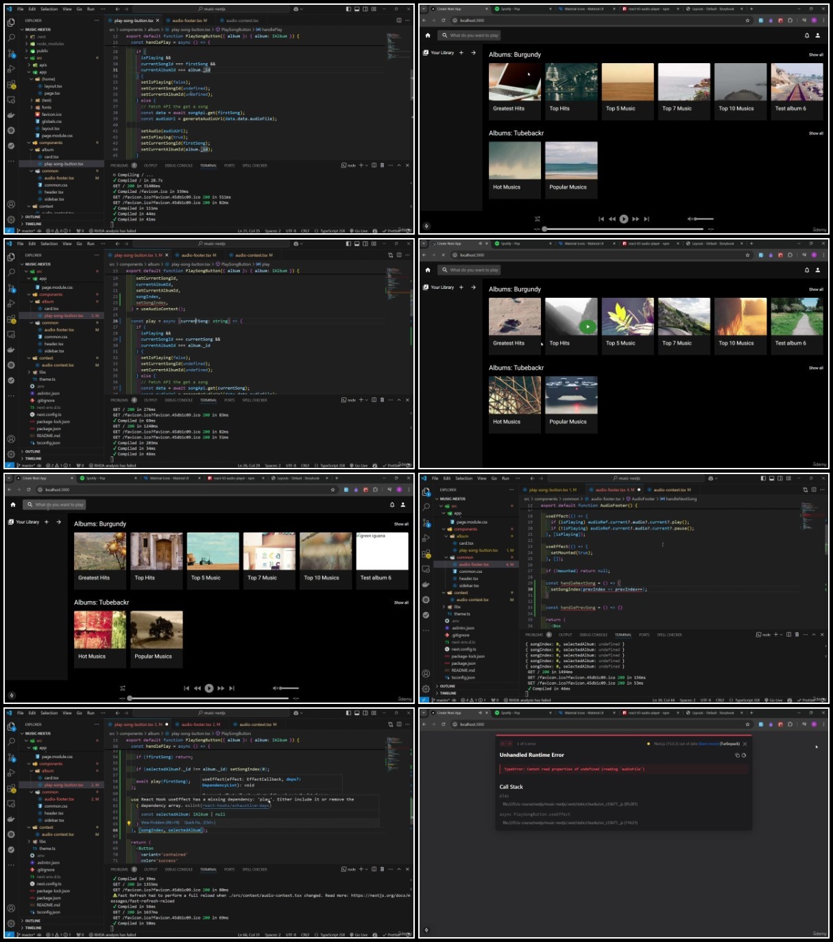Go Home in the laptop-cover Spotify browser

click(x=428, y=35)
